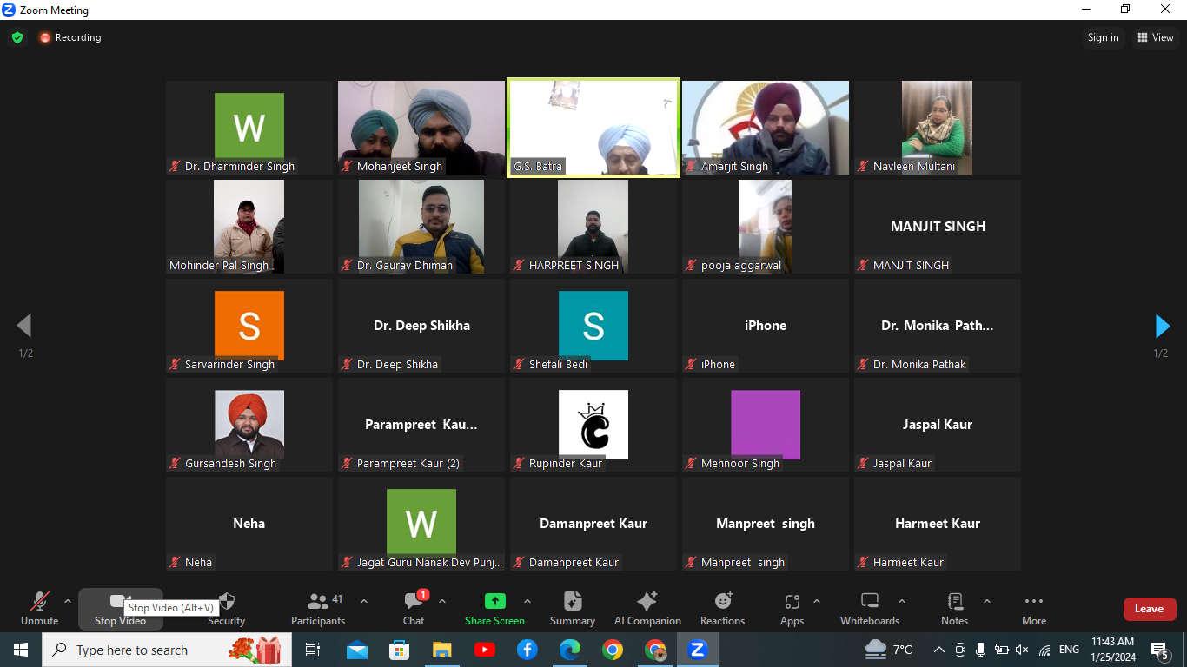The height and width of the screenshot is (667, 1187).
Task: Start Share Screen
Action: pyautogui.click(x=494, y=608)
